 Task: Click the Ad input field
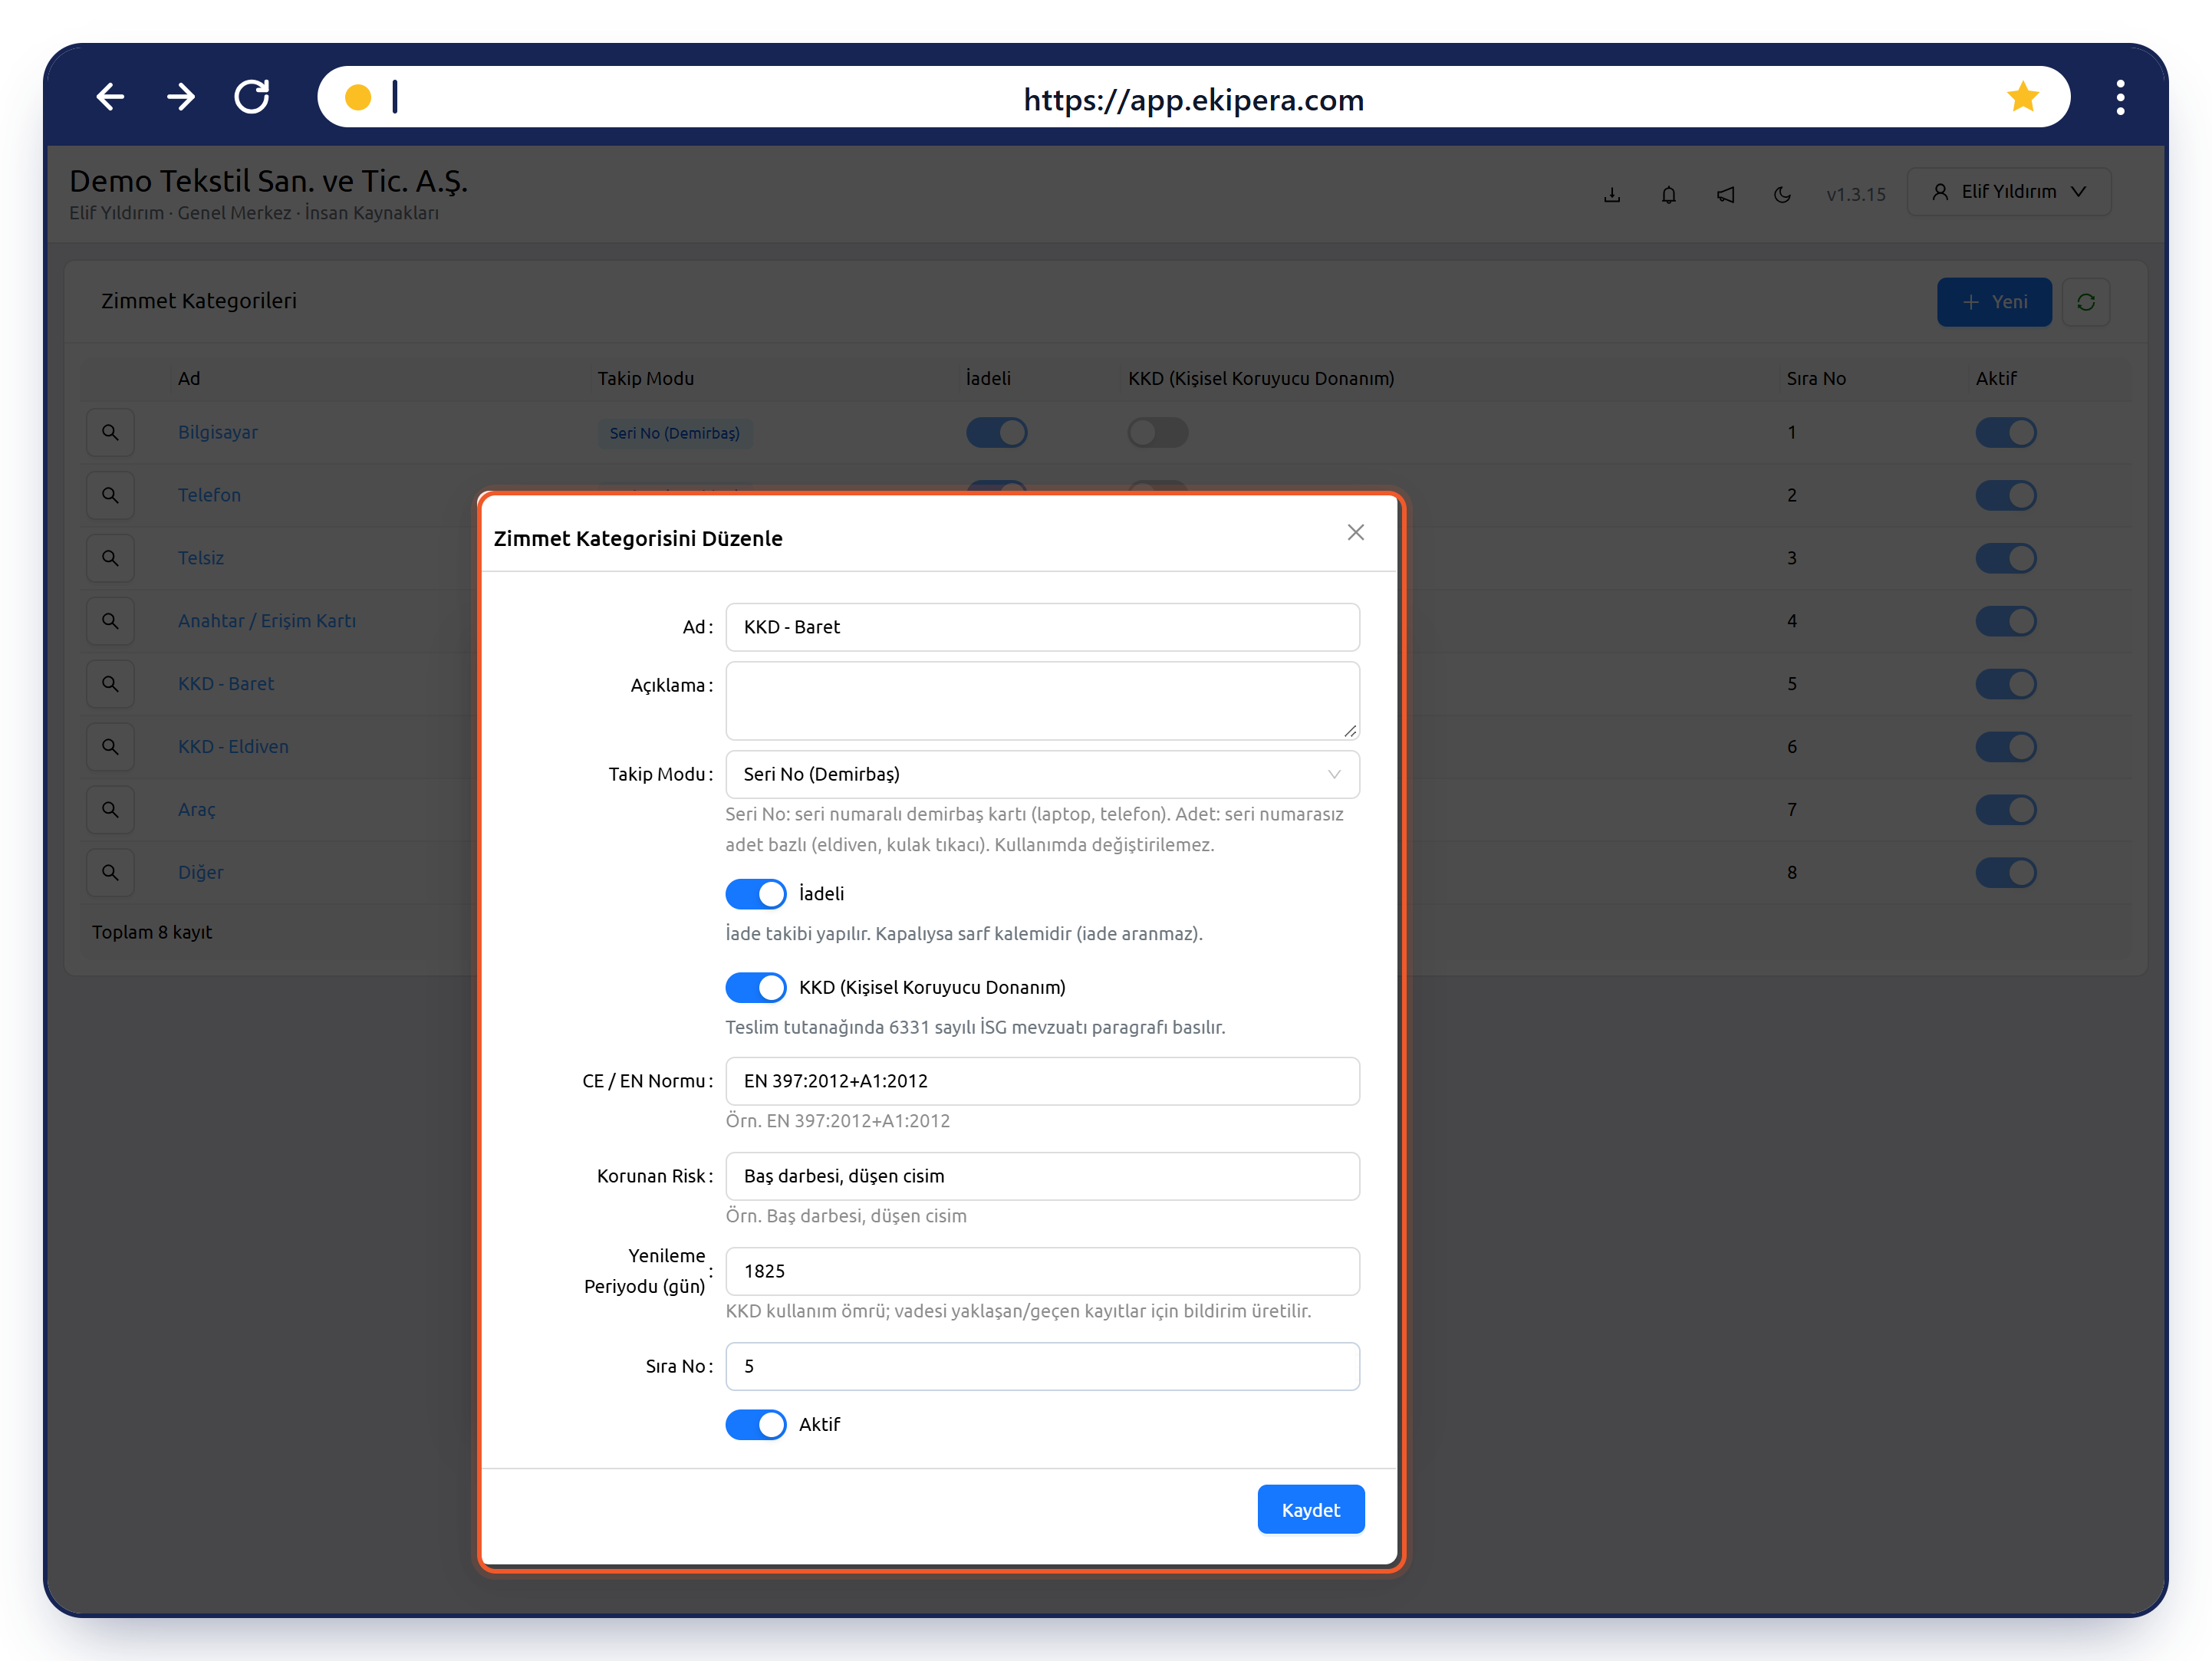(1042, 627)
